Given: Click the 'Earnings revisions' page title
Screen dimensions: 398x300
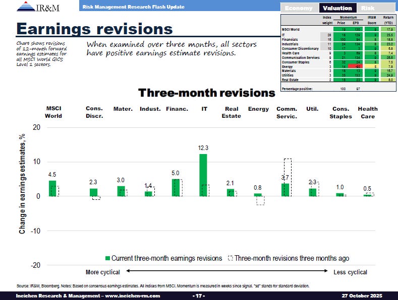Looking at the screenshot, I should tap(94, 29).
